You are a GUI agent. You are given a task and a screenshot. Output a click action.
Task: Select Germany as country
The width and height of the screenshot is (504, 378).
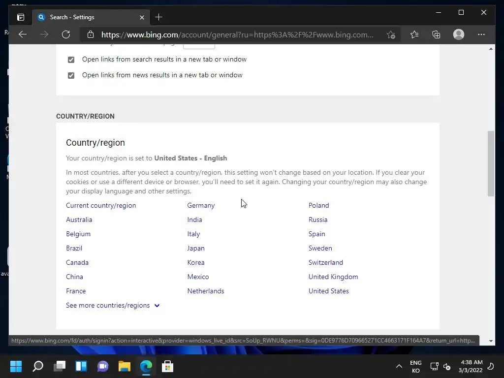pos(201,205)
